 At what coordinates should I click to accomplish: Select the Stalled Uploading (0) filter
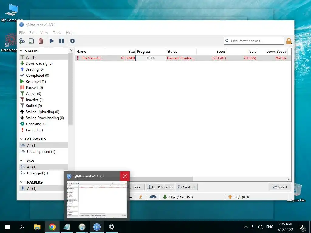(44, 112)
